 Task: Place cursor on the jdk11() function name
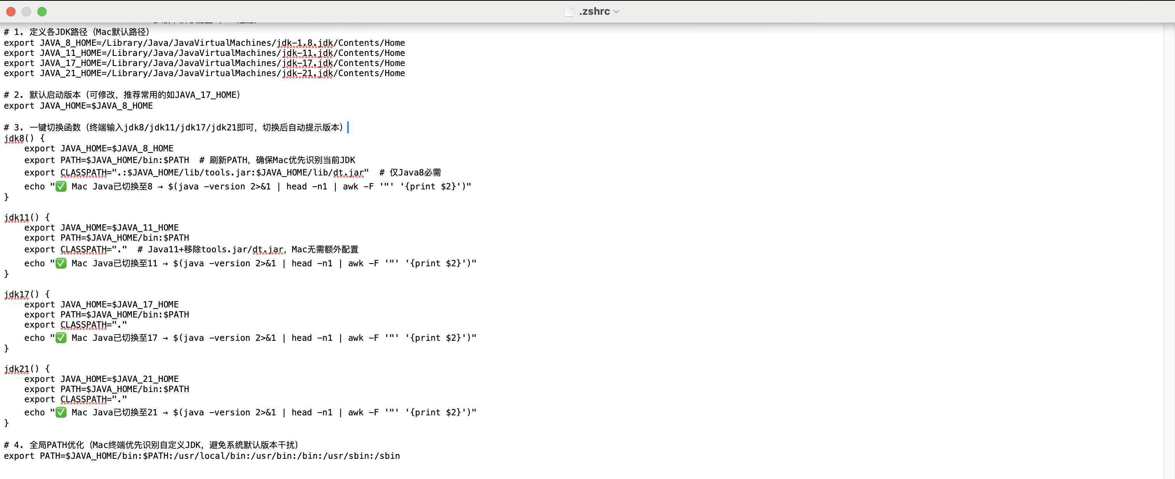coord(16,217)
